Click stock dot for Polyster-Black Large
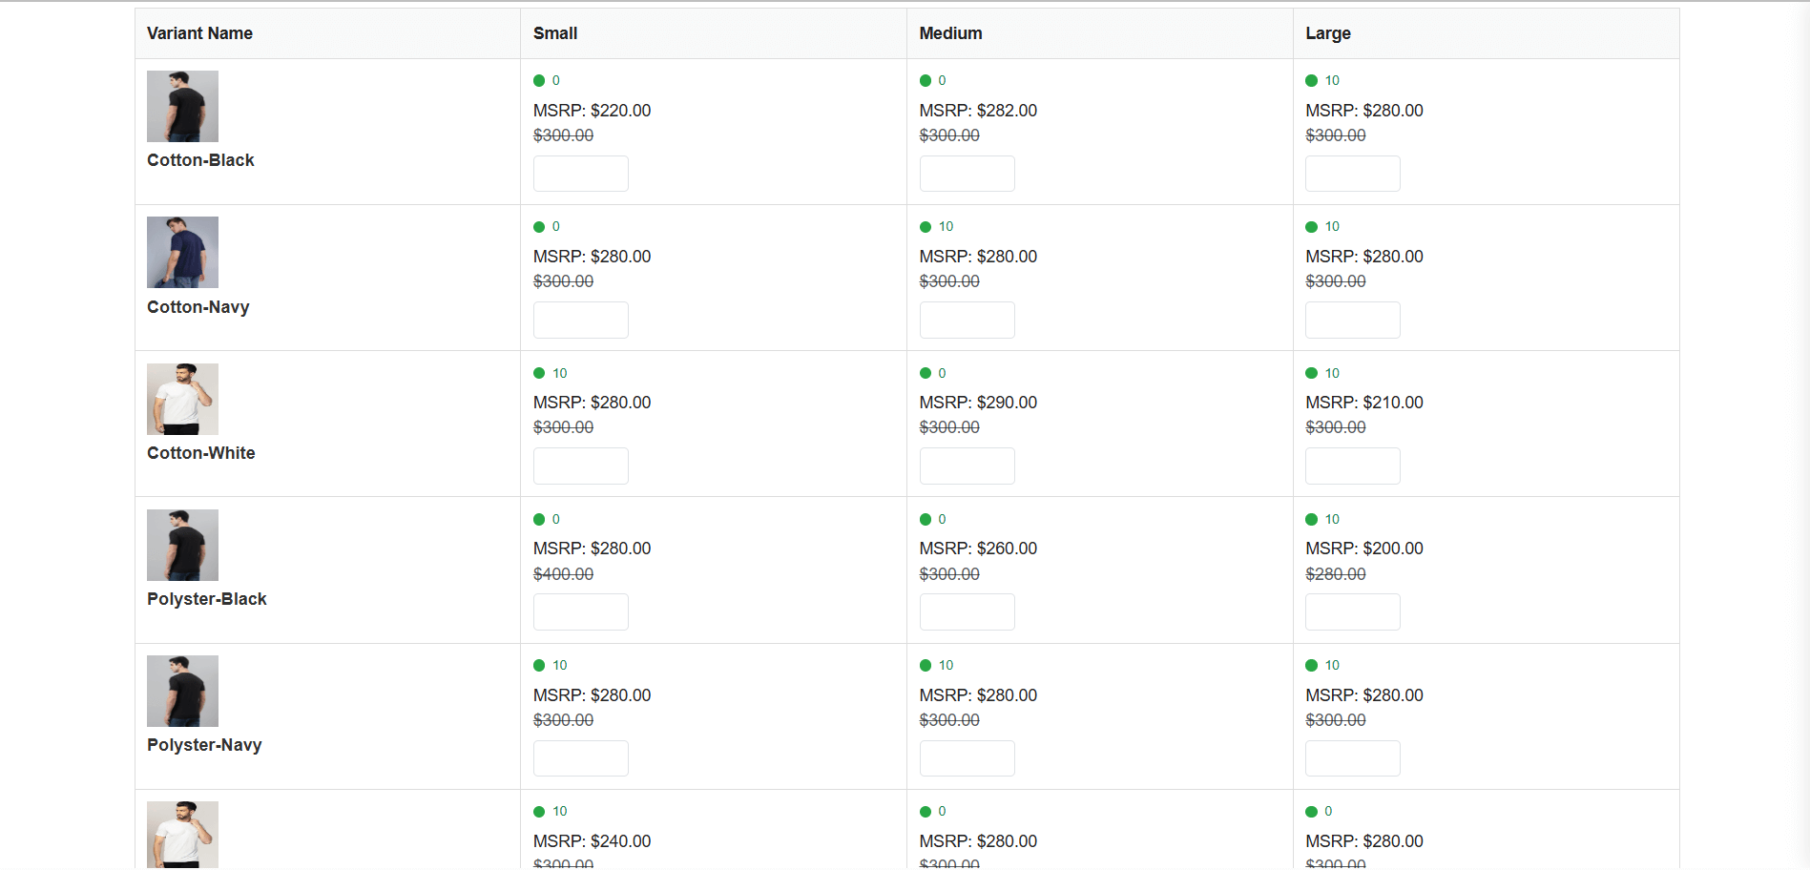 (x=1311, y=520)
